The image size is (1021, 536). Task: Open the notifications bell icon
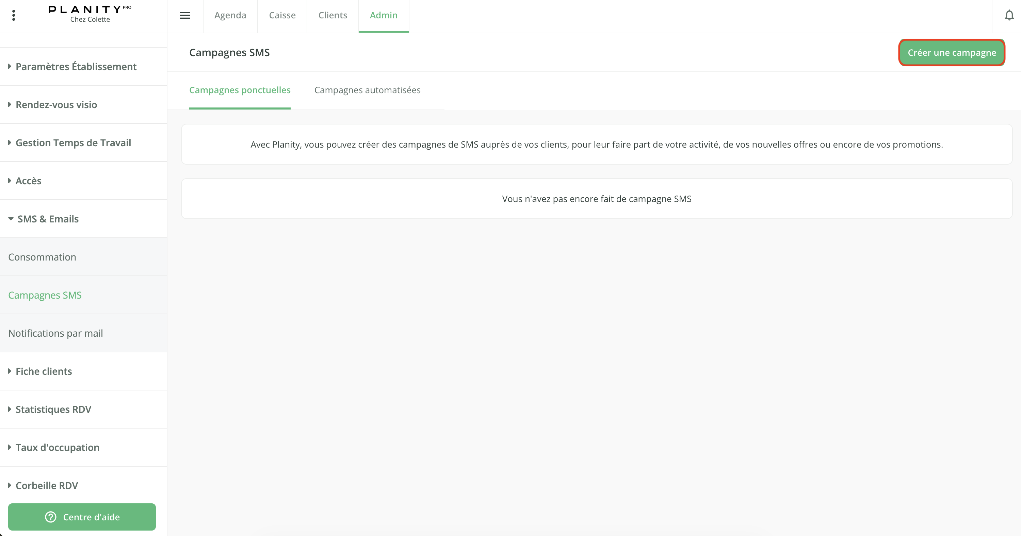click(1009, 15)
